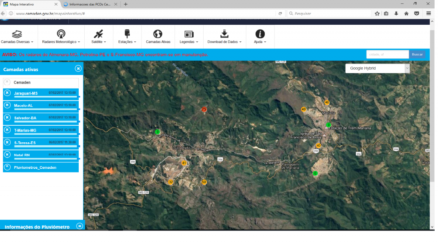
Task: Open the Firefox bookmarks list icon
Action: [386, 13]
